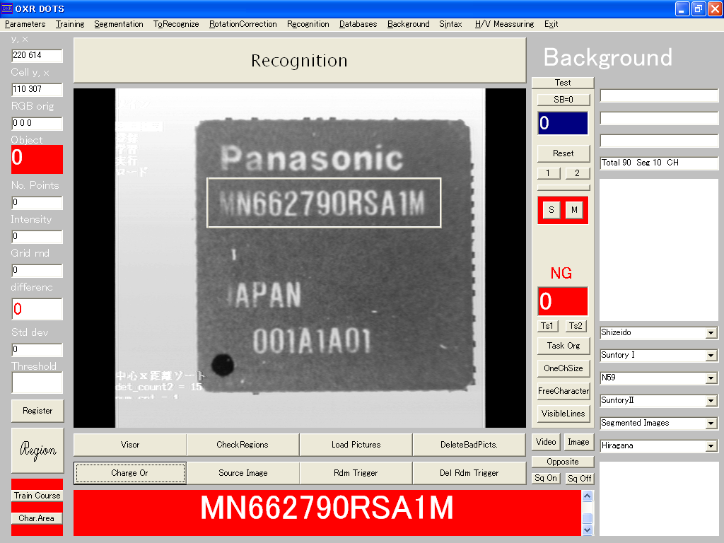This screenshot has width=724, height=543.
Task: Click the Exit menu item
Action: point(551,24)
